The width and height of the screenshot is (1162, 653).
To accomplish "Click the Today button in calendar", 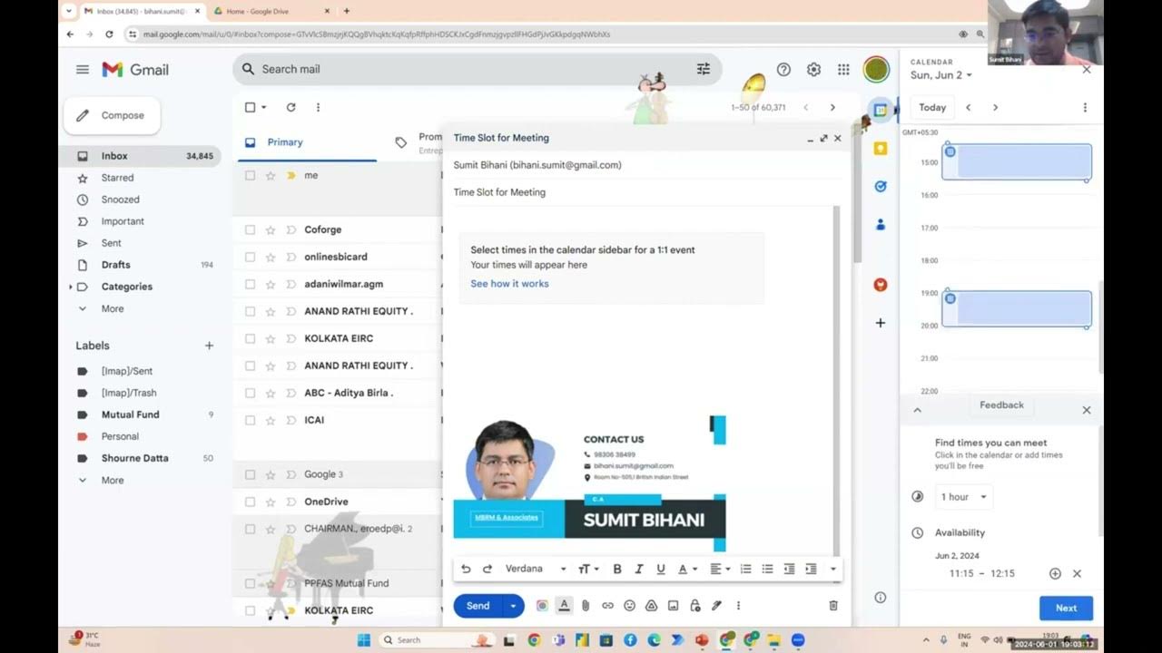I will pyautogui.click(x=932, y=107).
